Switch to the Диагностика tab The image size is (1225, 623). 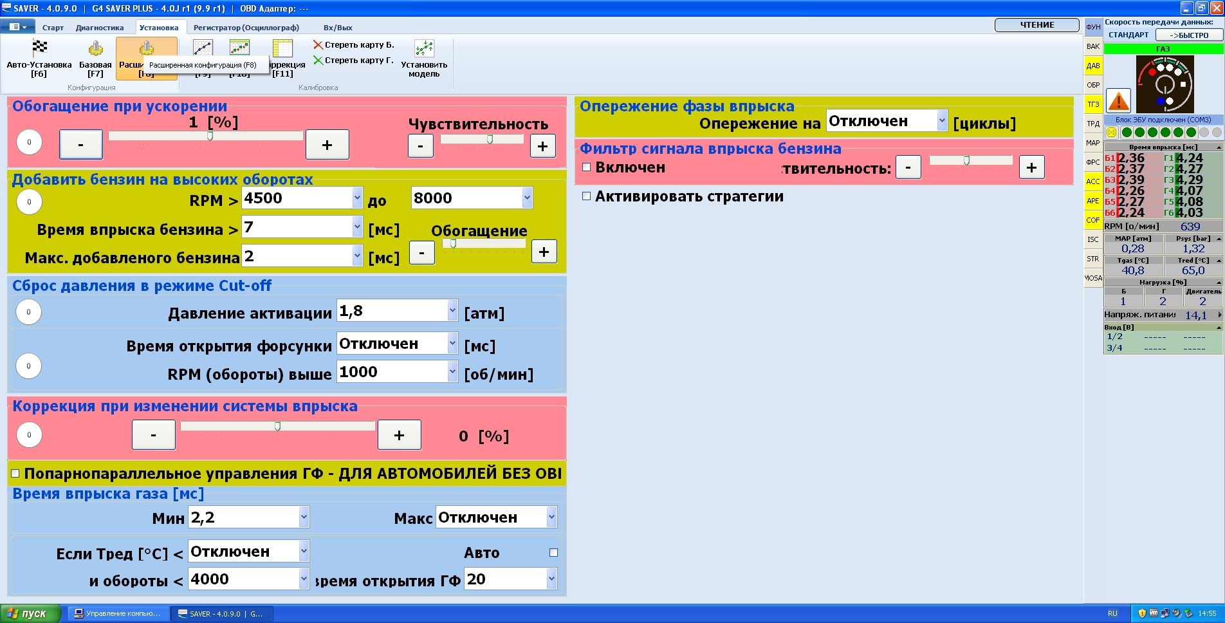point(100,28)
